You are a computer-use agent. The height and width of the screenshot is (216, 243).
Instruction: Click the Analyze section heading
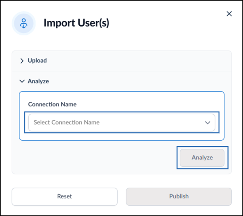click(x=38, y=81)
